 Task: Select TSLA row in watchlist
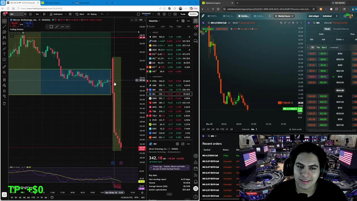click(169, 116)
